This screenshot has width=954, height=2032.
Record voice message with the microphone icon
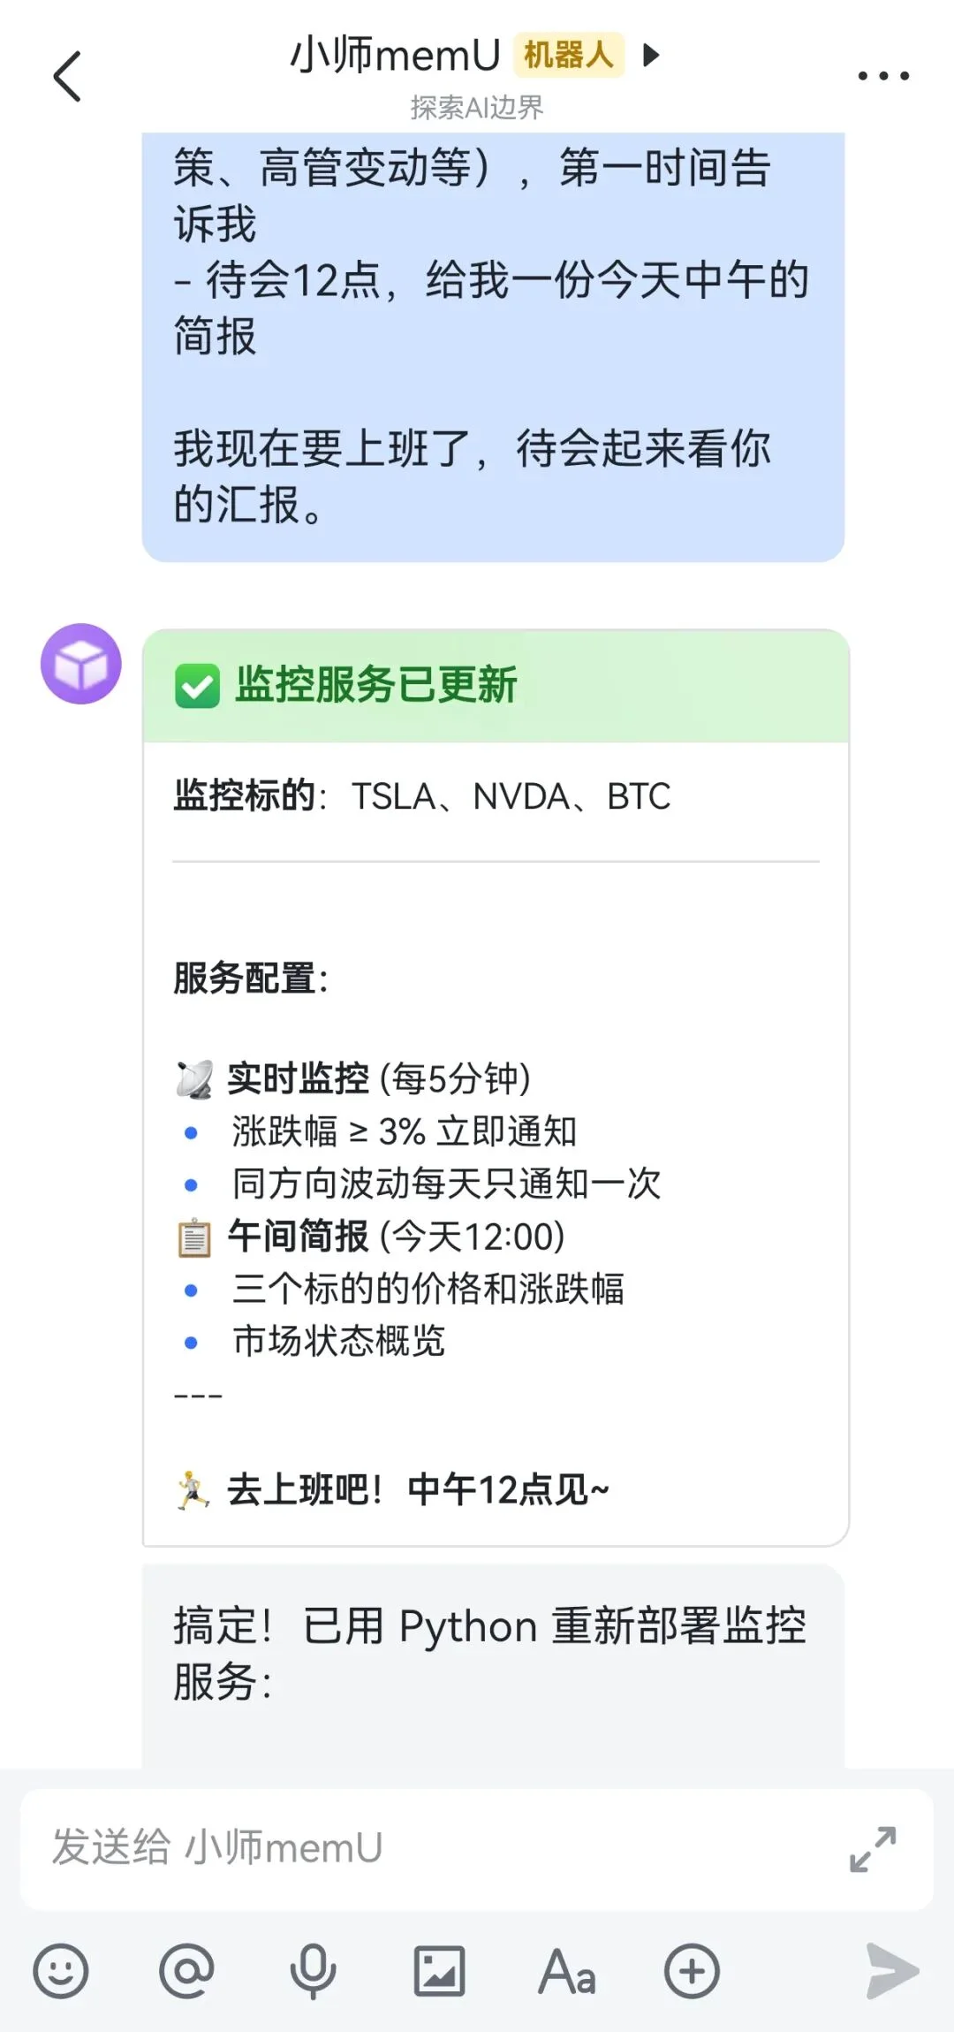click(314, 1969)
